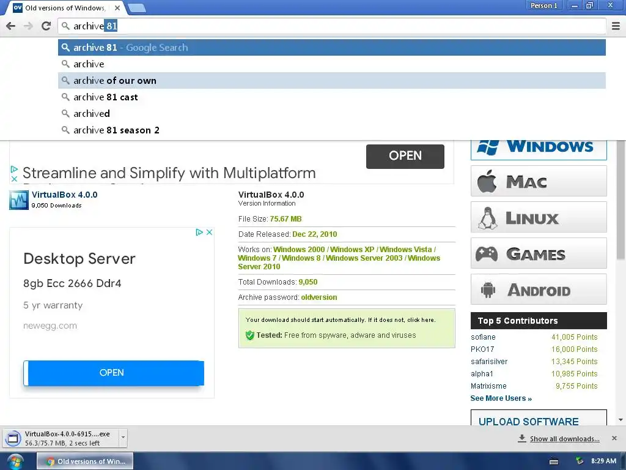Click the dark OPEN button in top ad
Screen dimensions: 626x470
click(405, 156)
